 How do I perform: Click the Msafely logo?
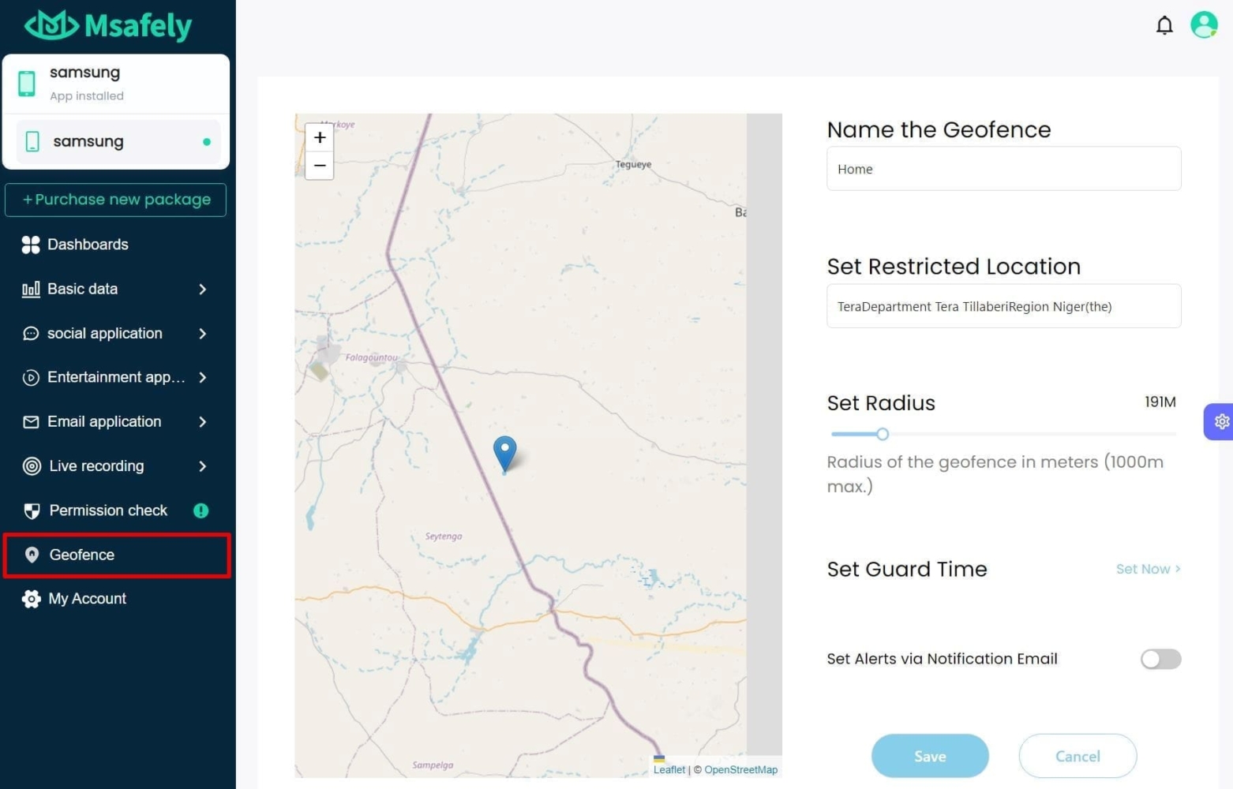pos(108,26)
